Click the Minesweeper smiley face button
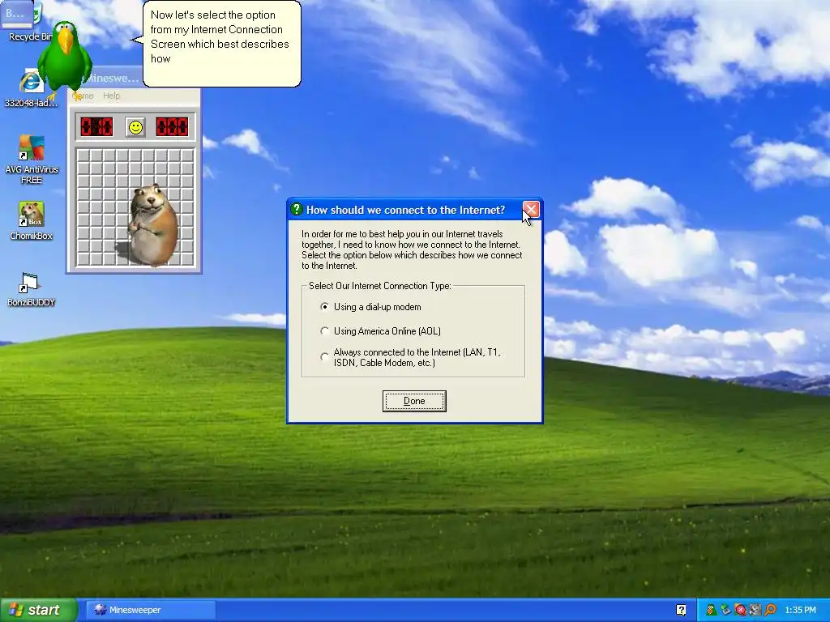The width and height of the screenshot is (830, 622). pos(135,127)
